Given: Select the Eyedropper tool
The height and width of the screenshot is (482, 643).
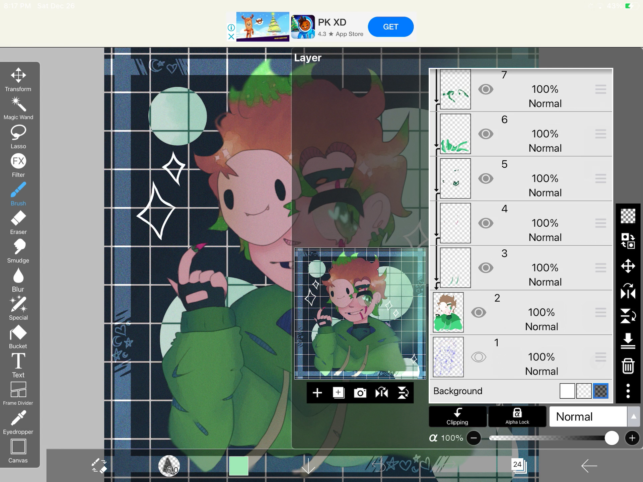Looking at the screenshot, I should [x=18, y=422].
